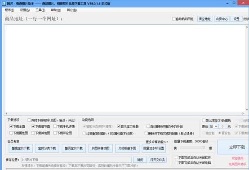Screen dimensions: 249x170
Task: Click the vertical scrollbar's down arrow
Action: point(247,109)
